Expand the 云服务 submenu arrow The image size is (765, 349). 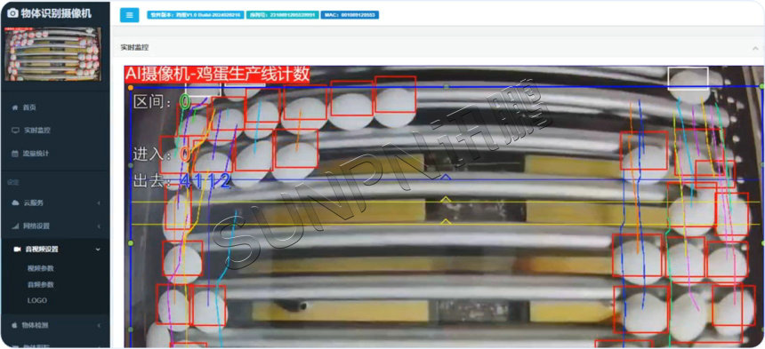click(x=99, y=202)
